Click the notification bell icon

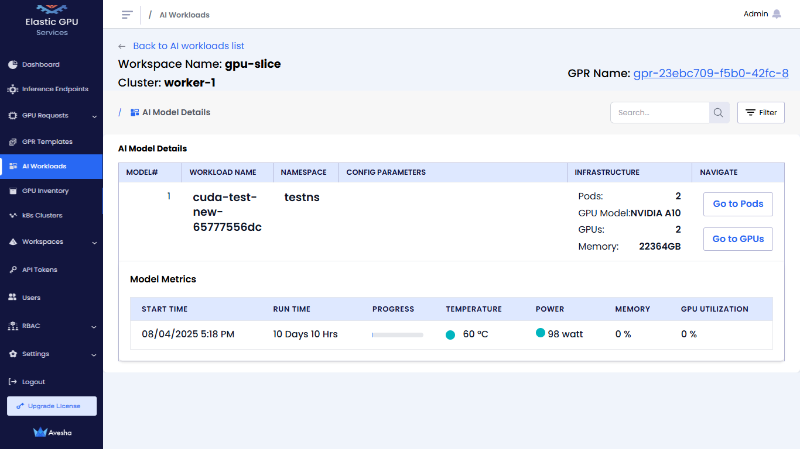777,14
